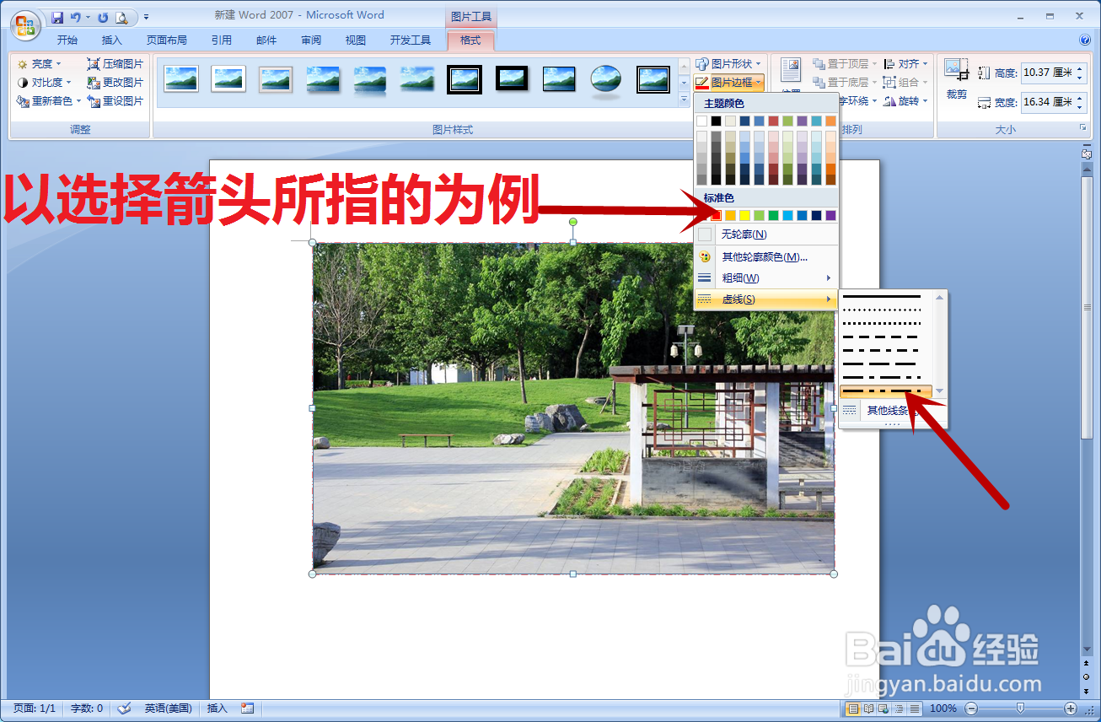Click the Save icon on Quick Access Toolbar

click(57, 17)
